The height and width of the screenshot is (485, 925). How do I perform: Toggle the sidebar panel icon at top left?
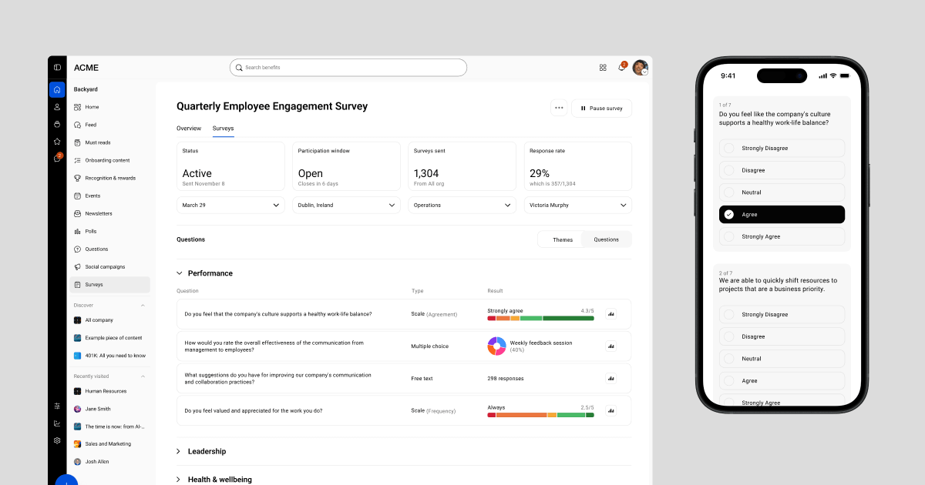(x=57, y=68)
